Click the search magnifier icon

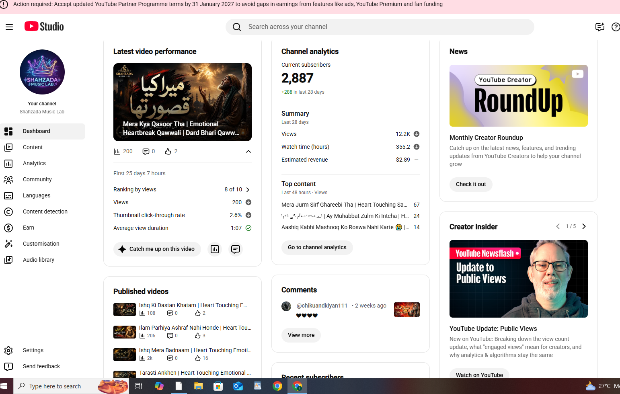coord(237,27)
